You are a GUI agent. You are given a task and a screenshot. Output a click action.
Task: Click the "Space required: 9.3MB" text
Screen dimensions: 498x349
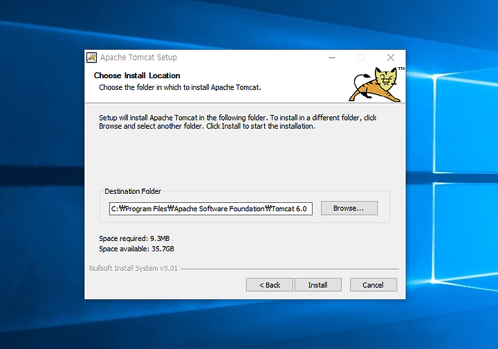134,238
